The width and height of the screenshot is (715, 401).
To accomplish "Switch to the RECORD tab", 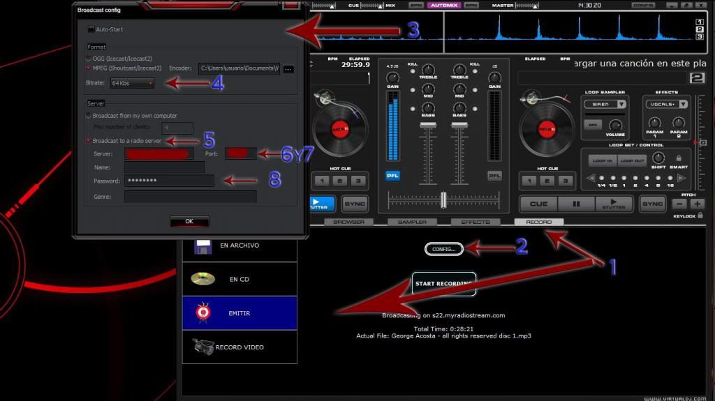I will 538,222.
